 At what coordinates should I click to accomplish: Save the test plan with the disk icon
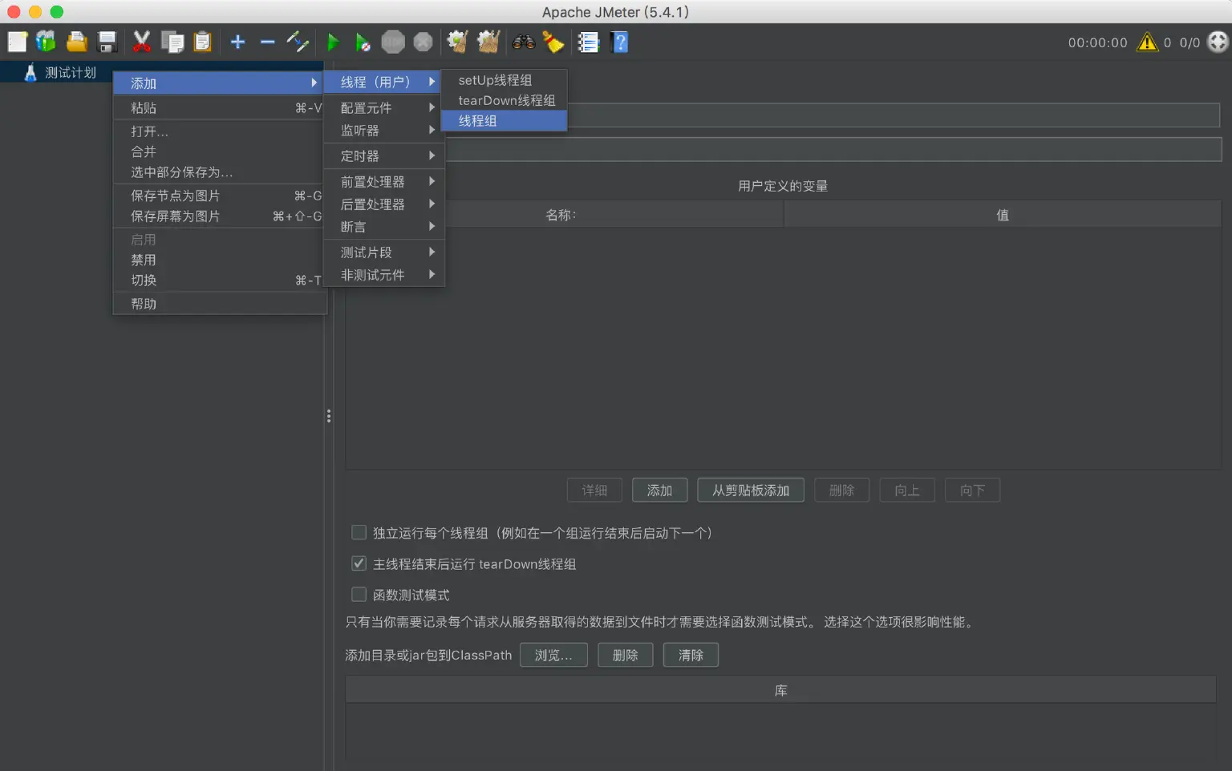tap(107, 42)
